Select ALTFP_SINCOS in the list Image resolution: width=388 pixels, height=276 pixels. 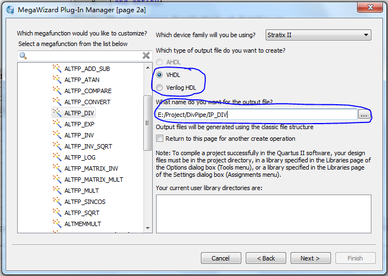coord(85,202)
